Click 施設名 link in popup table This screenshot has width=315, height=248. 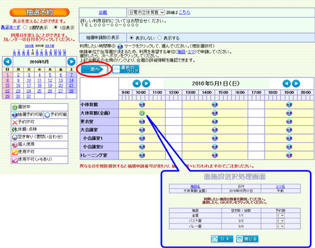point(195,186)
